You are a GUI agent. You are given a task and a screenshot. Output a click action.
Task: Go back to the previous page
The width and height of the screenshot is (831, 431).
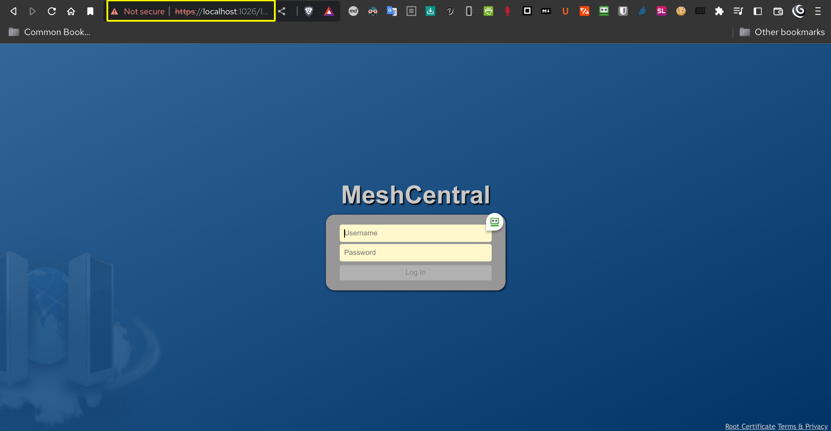[13, 11]
